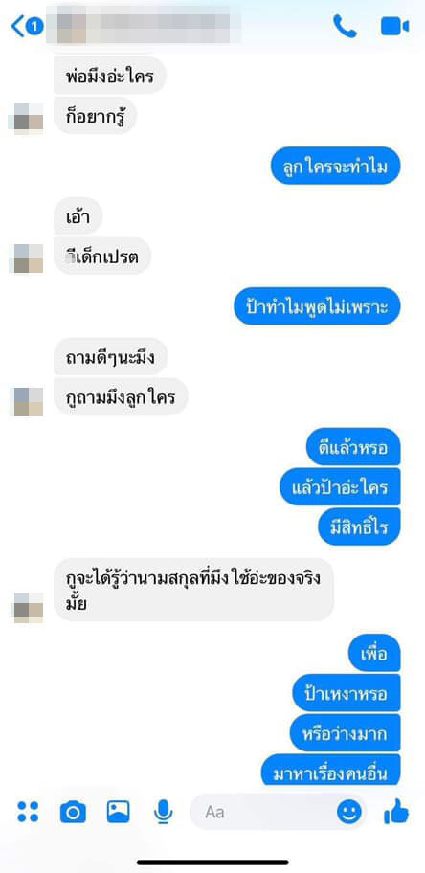Select the blue bubble ลูกใครจะทำไม
The image size is (425, 873).
point(336,166)
